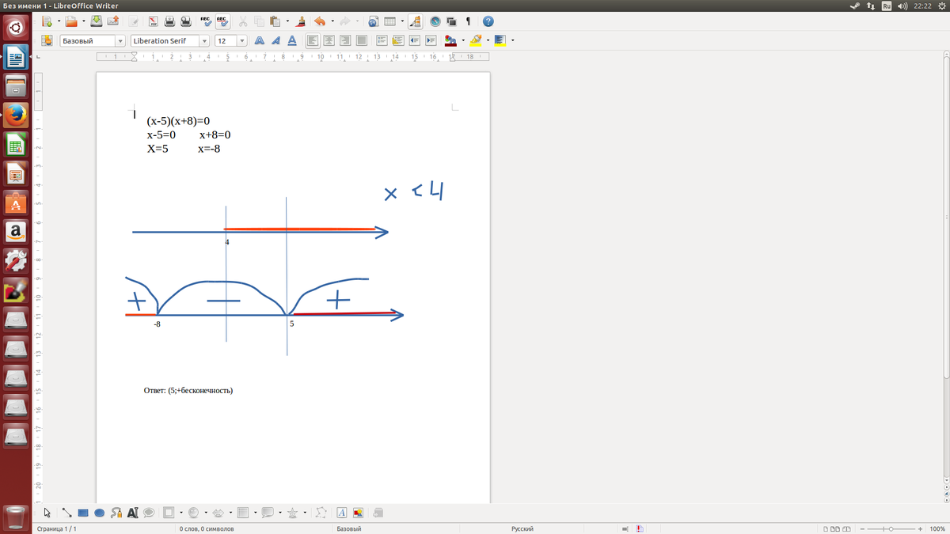Activate the Fontwork tool
950x534 pixels.
pyautogui.click(x=342, y=512)
